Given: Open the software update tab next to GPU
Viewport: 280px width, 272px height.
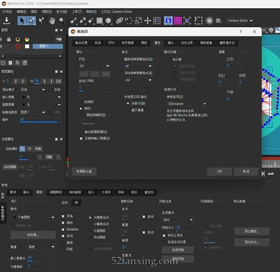Looking at the screenshot, I should tap(128, 43).
